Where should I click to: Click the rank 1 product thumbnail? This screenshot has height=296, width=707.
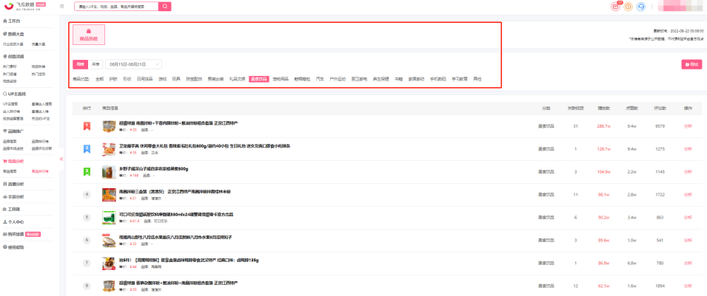point(109,126)
